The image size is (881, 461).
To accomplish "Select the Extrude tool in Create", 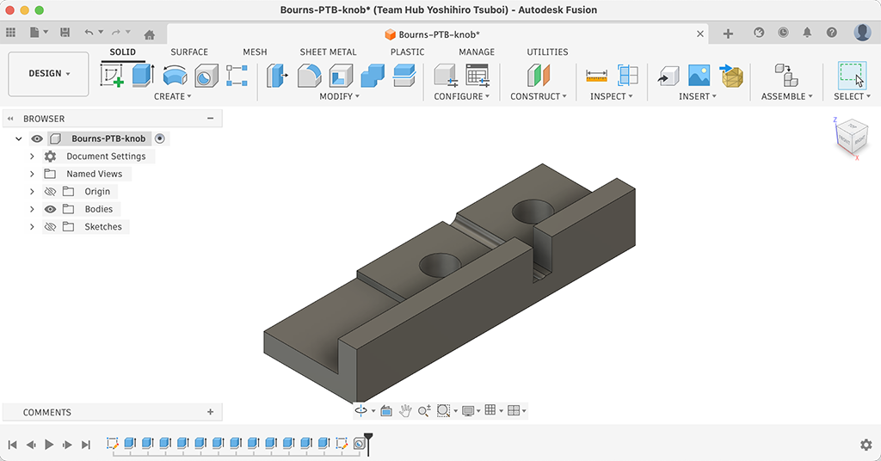I will pyautogui.click(x=144, y=75).
